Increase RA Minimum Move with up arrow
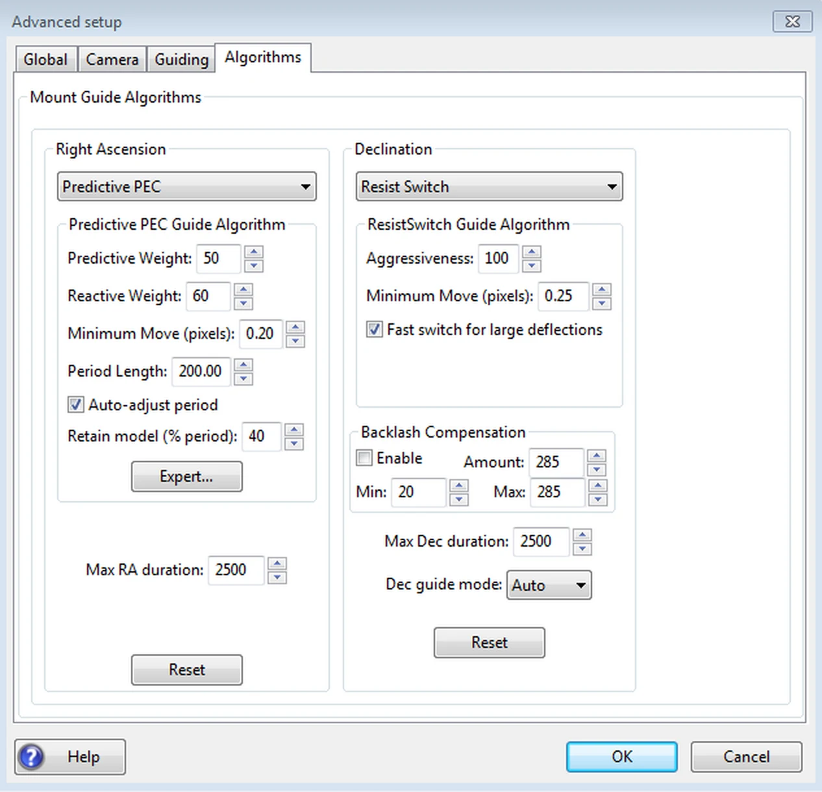Screen dimensions: 822x792 point(295,327)
